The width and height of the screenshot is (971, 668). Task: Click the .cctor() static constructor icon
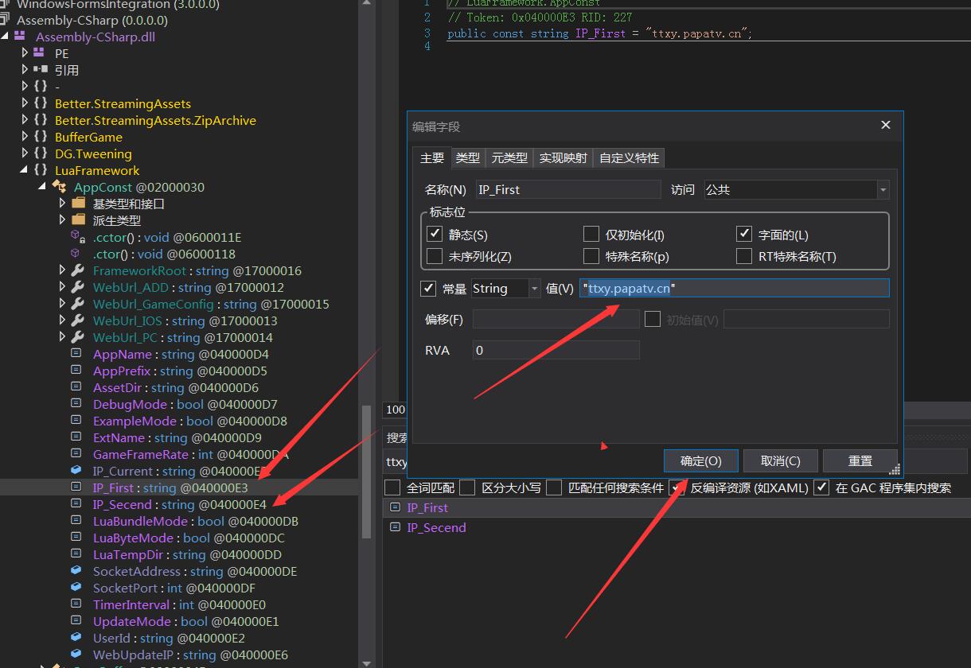coord(77,237)
